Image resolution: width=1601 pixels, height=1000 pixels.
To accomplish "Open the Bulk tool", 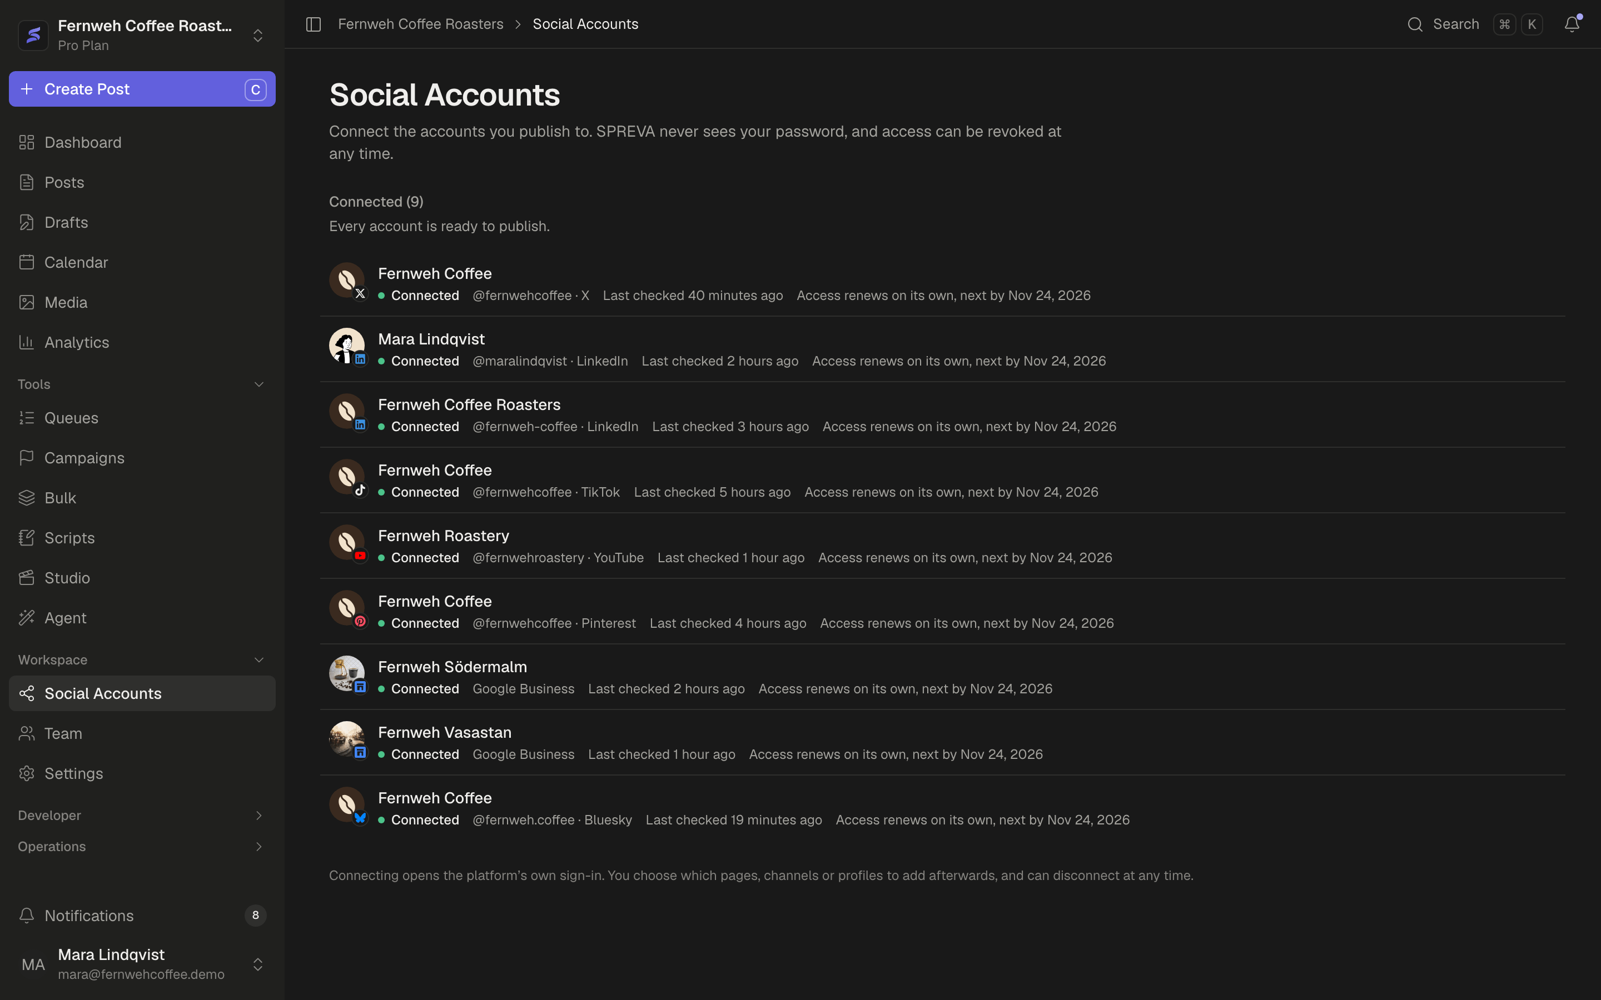I will tap(142, 498).
